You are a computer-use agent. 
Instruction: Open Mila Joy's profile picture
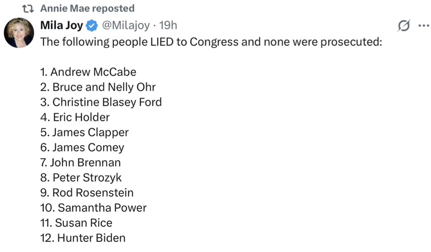pyautogui.click(x=19, y=33)
